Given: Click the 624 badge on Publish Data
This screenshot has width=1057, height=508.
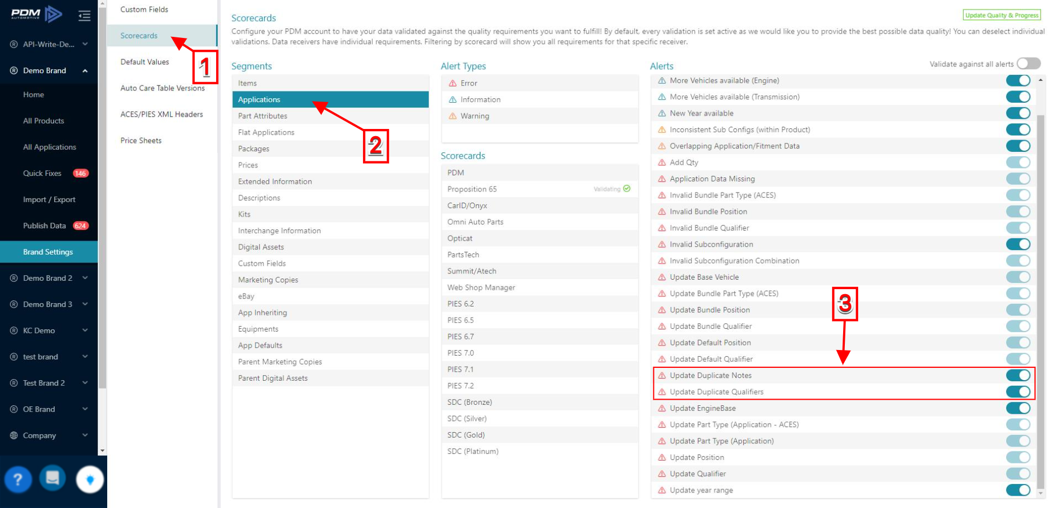Looking at the screenshot, I should pyautogui.click(x=80, y=226).
